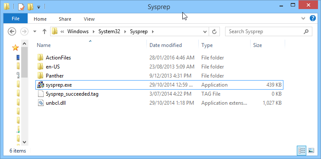The image size is (321, 159).
Task: Open address bar history dropdown
Action: tap(205, 31)
